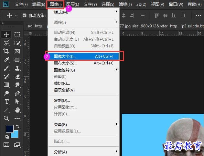Click the Photoshop Ps logo icon
Image resolution: width=204 pixels, height=156 pixels.
[x=6, y=5]
